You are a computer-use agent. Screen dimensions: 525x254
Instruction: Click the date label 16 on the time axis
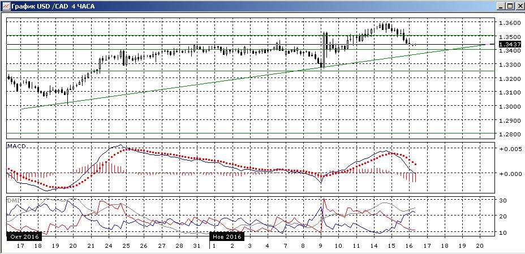(409, 246)
